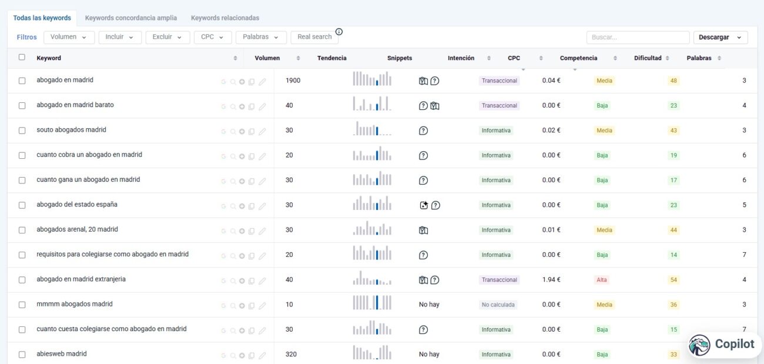Screen dimensions: 764x364
Task: Click the Palabras column header
Action: point(699,58)
